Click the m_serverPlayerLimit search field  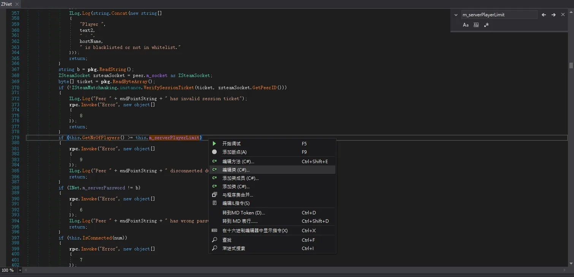(x=499, y=15)
